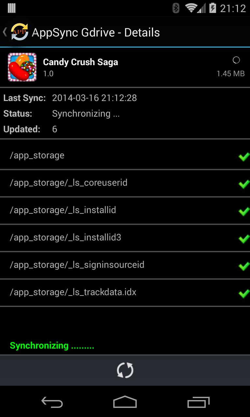Tap the signal strength bars indicator
The height and width of the screenshot is (417, 250).
coord(202,8)
